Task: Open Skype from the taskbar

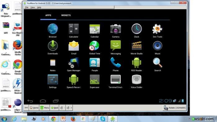Action: pyautogui.click(x=103, y=119)
